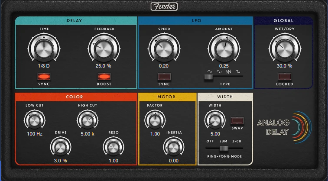Screen dimensions: 328x181
Task: Disable the feedback Boost switch
Action: point(103,77)
